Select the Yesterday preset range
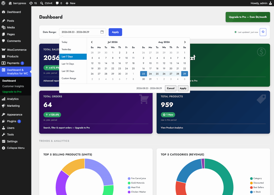Image resolution: width=274 pixels, height=195 pixels. (x=73, y=49)
